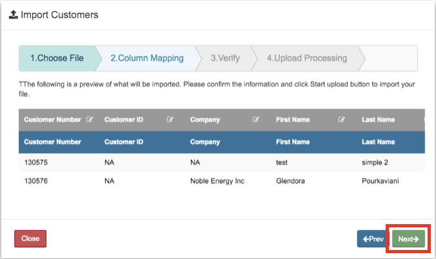Click the edit icon beside Customer Number header

(x=90, y=119)
